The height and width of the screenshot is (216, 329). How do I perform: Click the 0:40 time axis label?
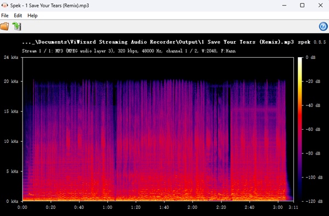pos(79,207)
